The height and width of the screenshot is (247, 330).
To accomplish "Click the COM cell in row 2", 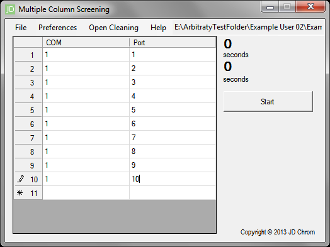I will (x=86, y=69).
